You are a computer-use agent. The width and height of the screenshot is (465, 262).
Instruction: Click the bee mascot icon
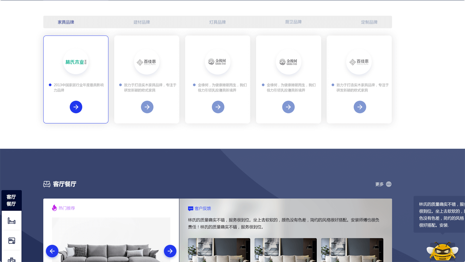442,252
